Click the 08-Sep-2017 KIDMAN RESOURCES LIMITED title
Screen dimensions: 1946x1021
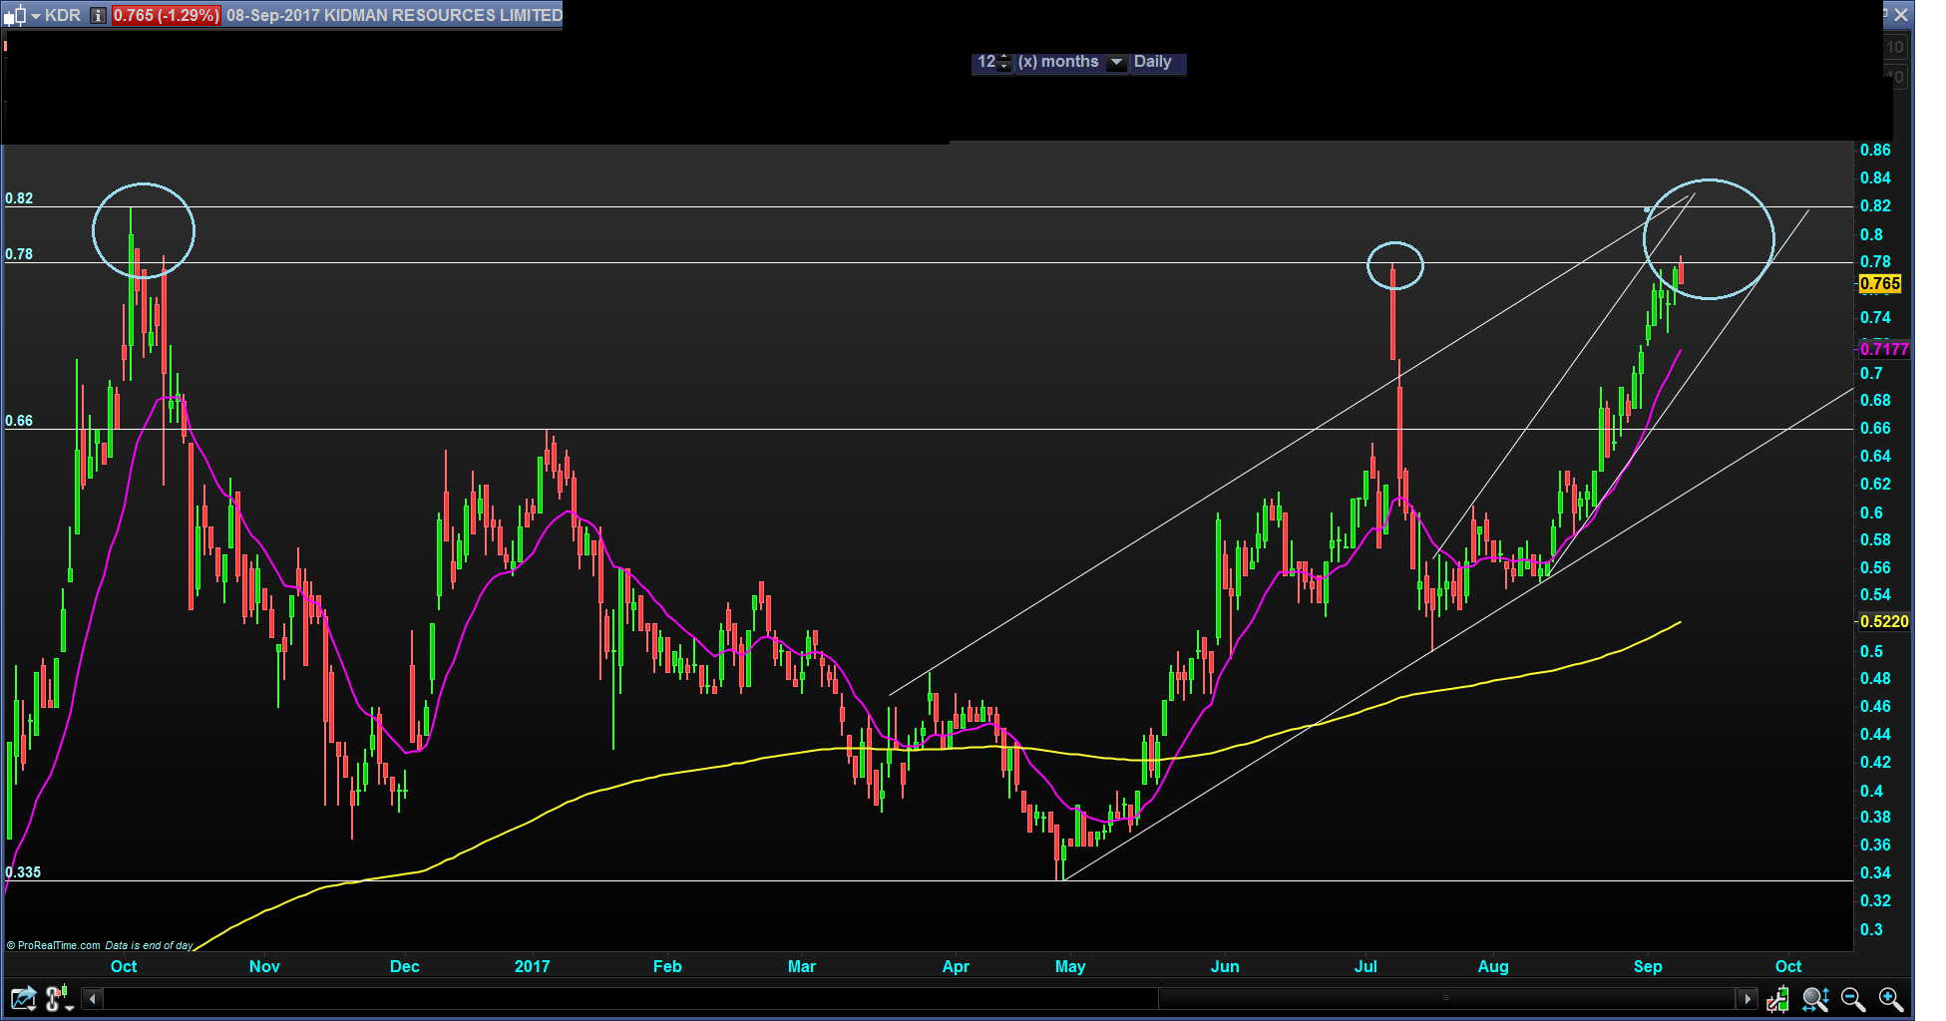click(394, 15)
